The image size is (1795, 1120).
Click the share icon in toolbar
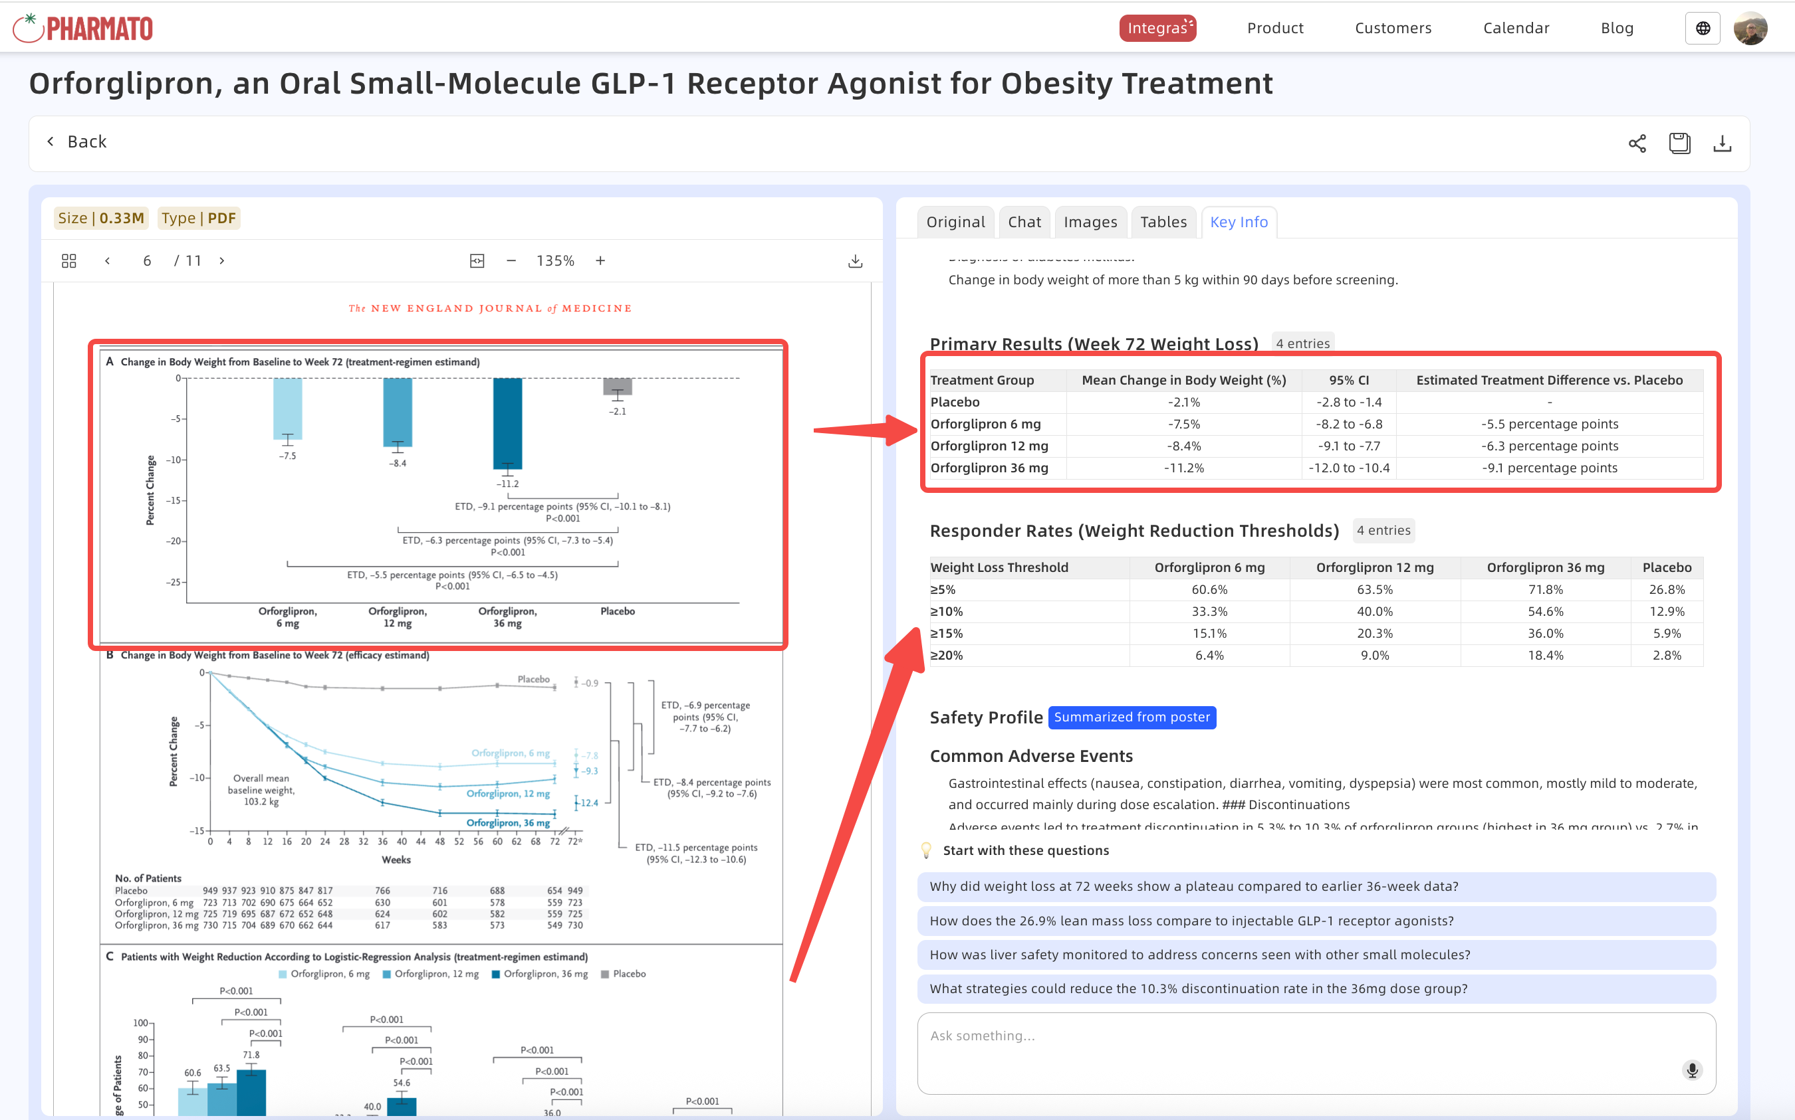tap(1636, 143)
